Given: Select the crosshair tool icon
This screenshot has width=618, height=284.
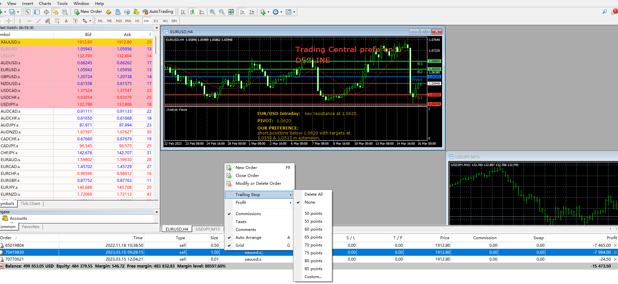Looking at the screenshot, I should click(x=9, y=21).
